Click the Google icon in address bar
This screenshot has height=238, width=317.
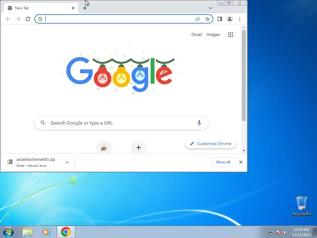[40, 19]
